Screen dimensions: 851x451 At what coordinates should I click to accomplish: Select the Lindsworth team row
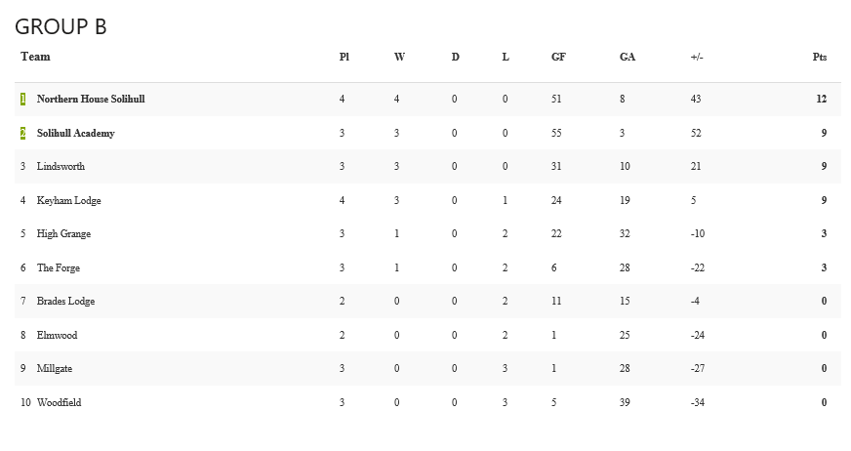427,167
